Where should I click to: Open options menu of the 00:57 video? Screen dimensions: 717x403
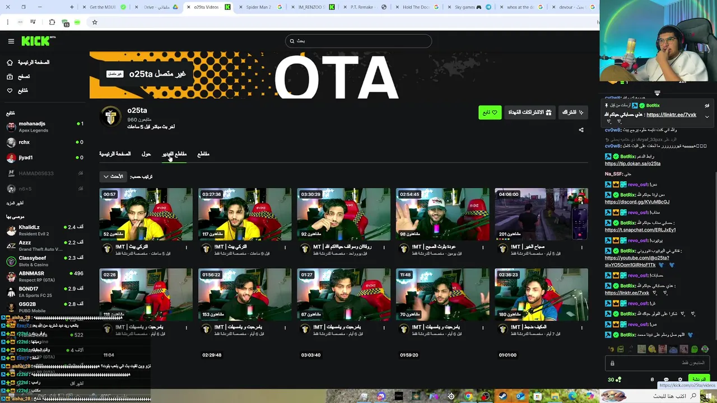click(186, 247)
